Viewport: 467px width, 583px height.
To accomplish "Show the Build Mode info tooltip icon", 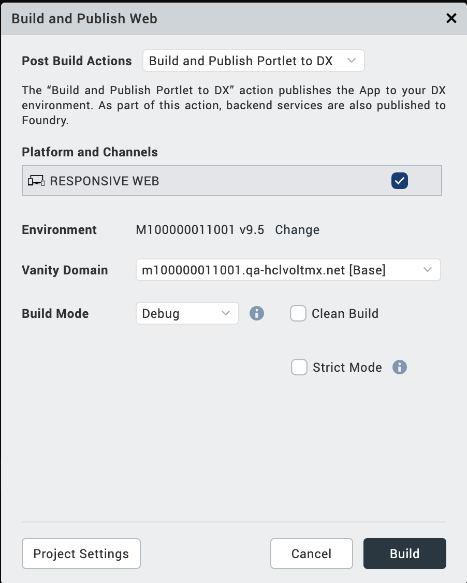I will click(257, 313).
